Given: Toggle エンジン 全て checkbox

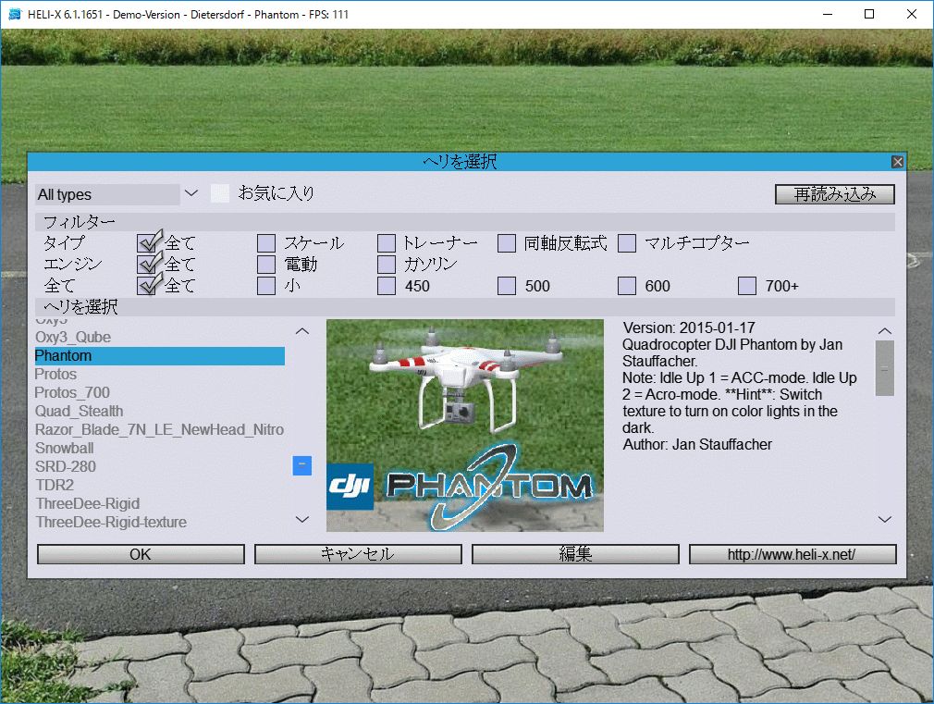Looking at the screenshot, I should coord(148,264).
